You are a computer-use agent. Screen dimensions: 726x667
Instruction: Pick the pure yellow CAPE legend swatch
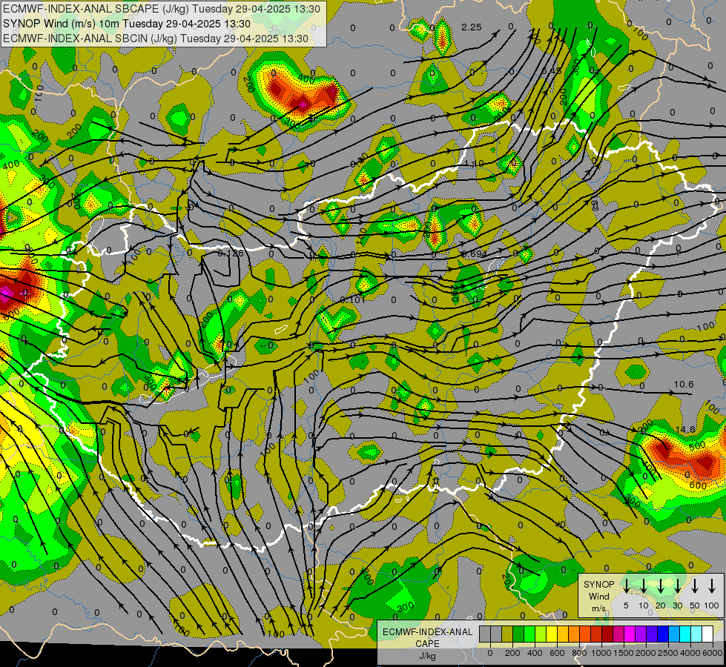coord(552,634)
